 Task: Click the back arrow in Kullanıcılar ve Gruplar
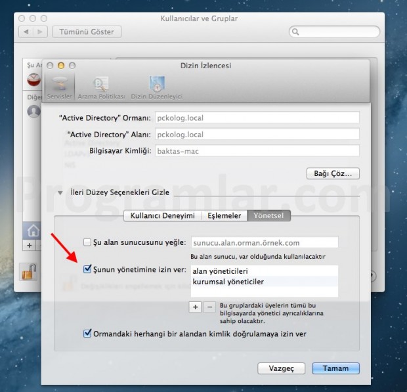tap(26, 32)
